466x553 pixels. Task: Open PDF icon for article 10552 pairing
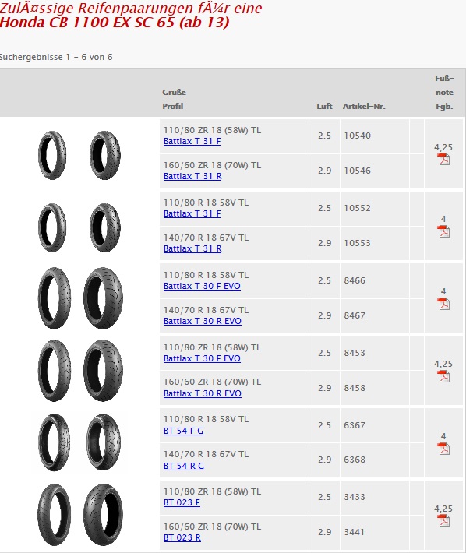pyautogui.click(x=443, y=231)
